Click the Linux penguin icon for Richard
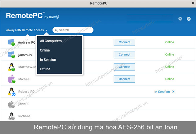Image resolution: width=196 pixels, height=134 pixels. [x=11, y=116]
